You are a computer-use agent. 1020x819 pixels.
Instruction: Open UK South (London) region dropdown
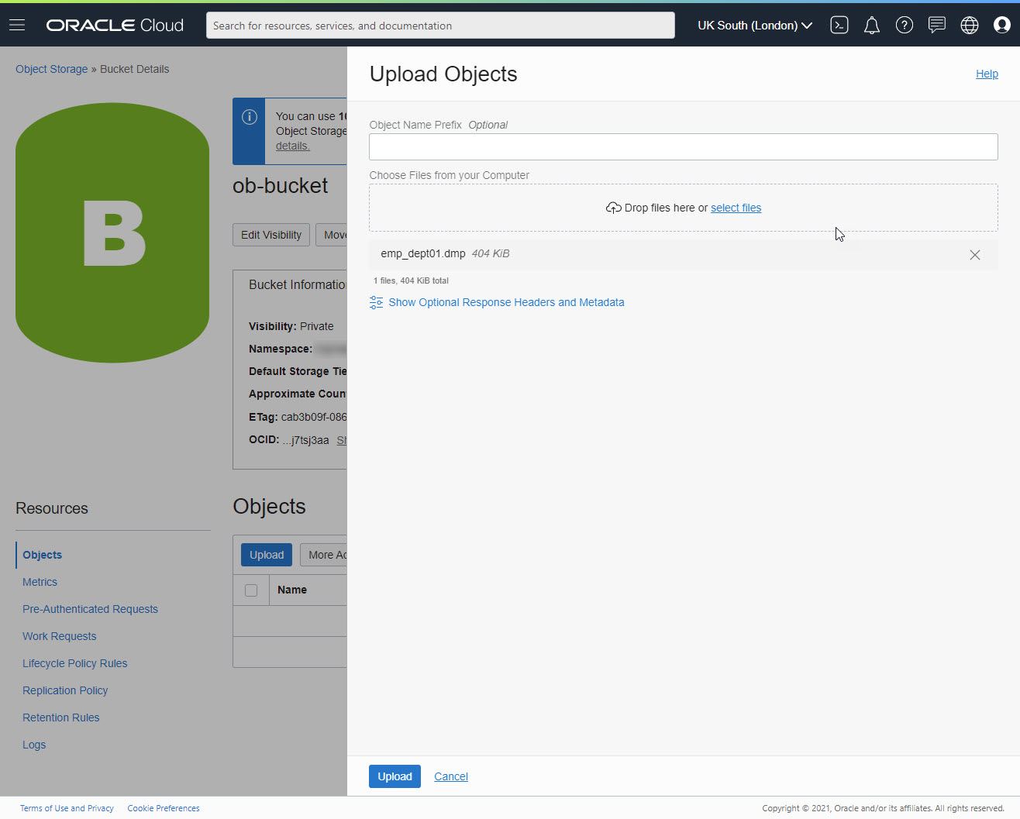click(x=755, y=26)
